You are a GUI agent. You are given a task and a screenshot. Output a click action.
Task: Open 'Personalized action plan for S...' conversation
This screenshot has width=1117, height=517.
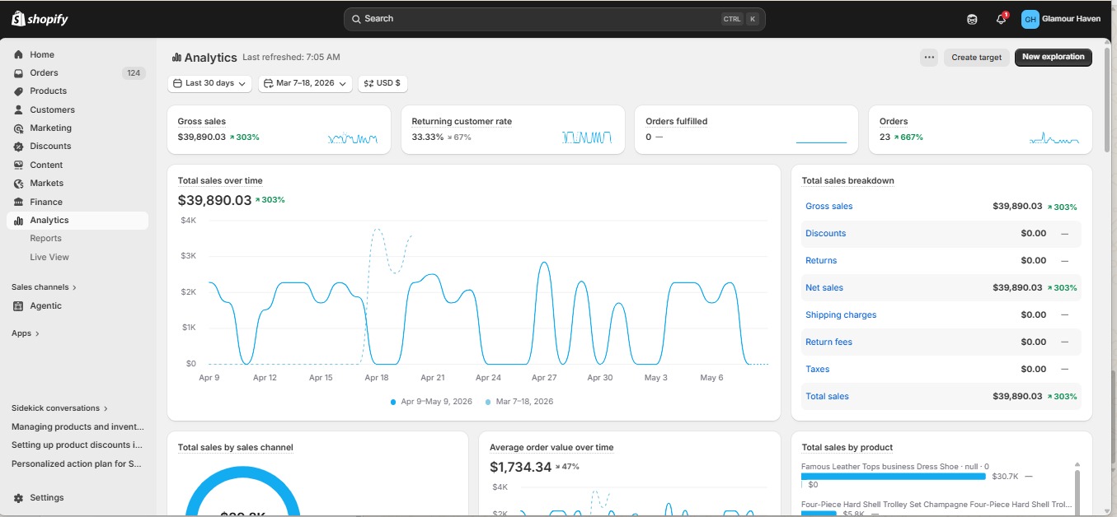pos(77,464)
